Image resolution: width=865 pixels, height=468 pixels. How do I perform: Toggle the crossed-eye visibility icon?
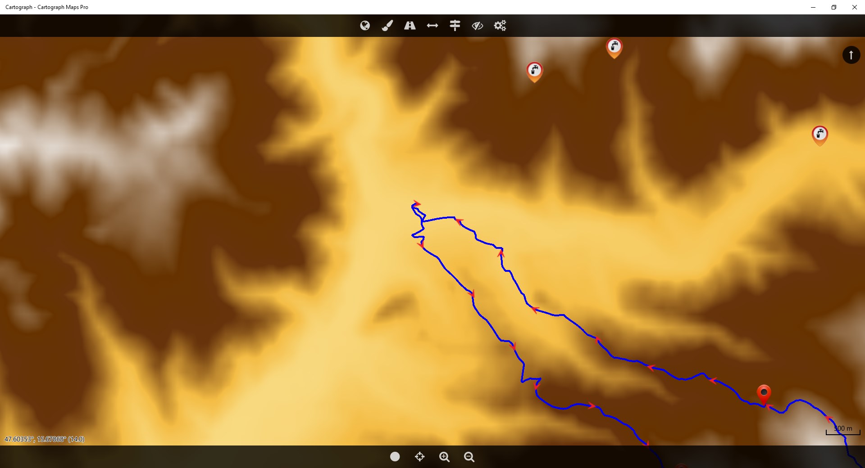click(478, 26)
